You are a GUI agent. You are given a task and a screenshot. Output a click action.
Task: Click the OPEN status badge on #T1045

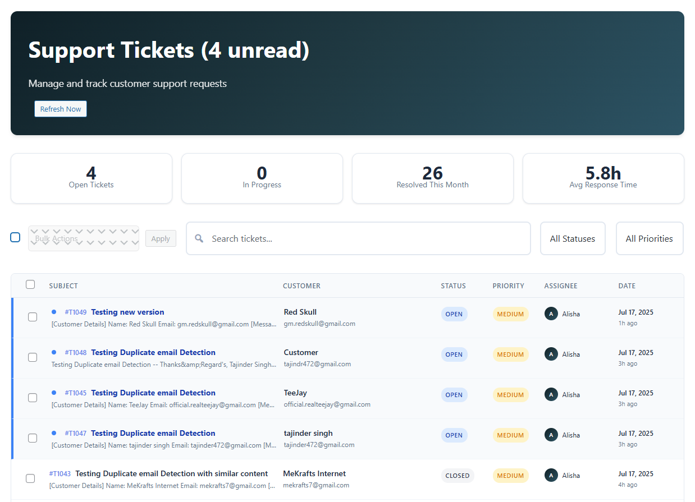click(454, 395)
